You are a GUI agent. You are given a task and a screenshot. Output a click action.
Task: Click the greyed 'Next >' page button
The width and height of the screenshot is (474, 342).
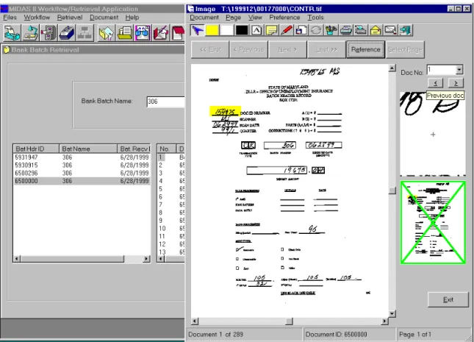[x=287, y=49]
